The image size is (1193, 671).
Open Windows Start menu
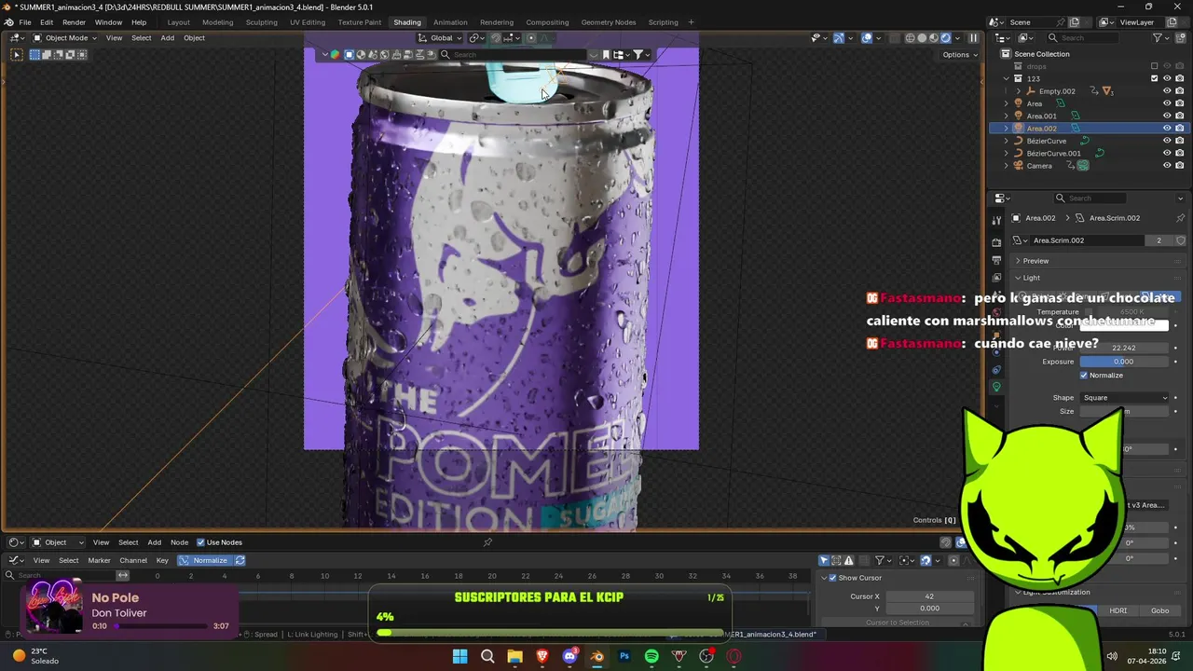(x=459, y=657)
